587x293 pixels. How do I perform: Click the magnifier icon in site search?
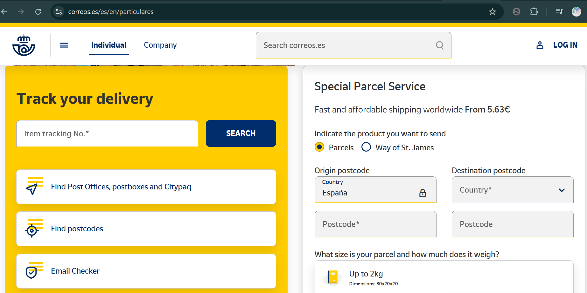point(440,45)
